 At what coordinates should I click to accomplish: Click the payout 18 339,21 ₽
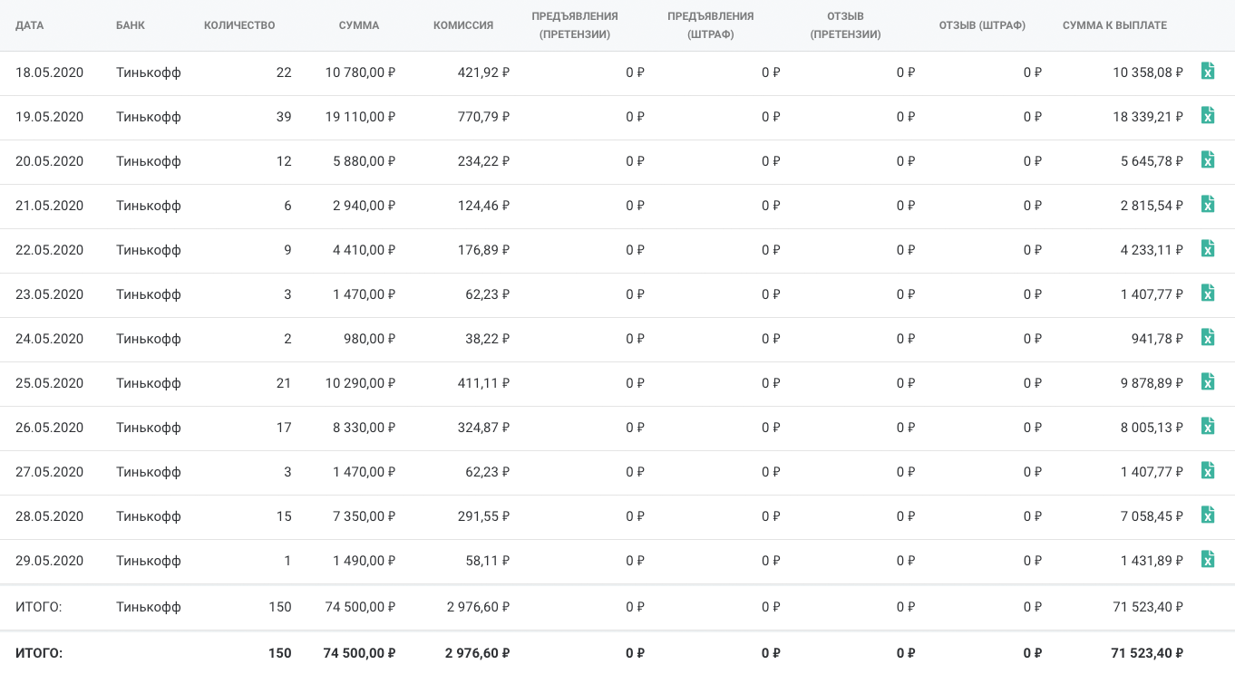point(1149,117)
